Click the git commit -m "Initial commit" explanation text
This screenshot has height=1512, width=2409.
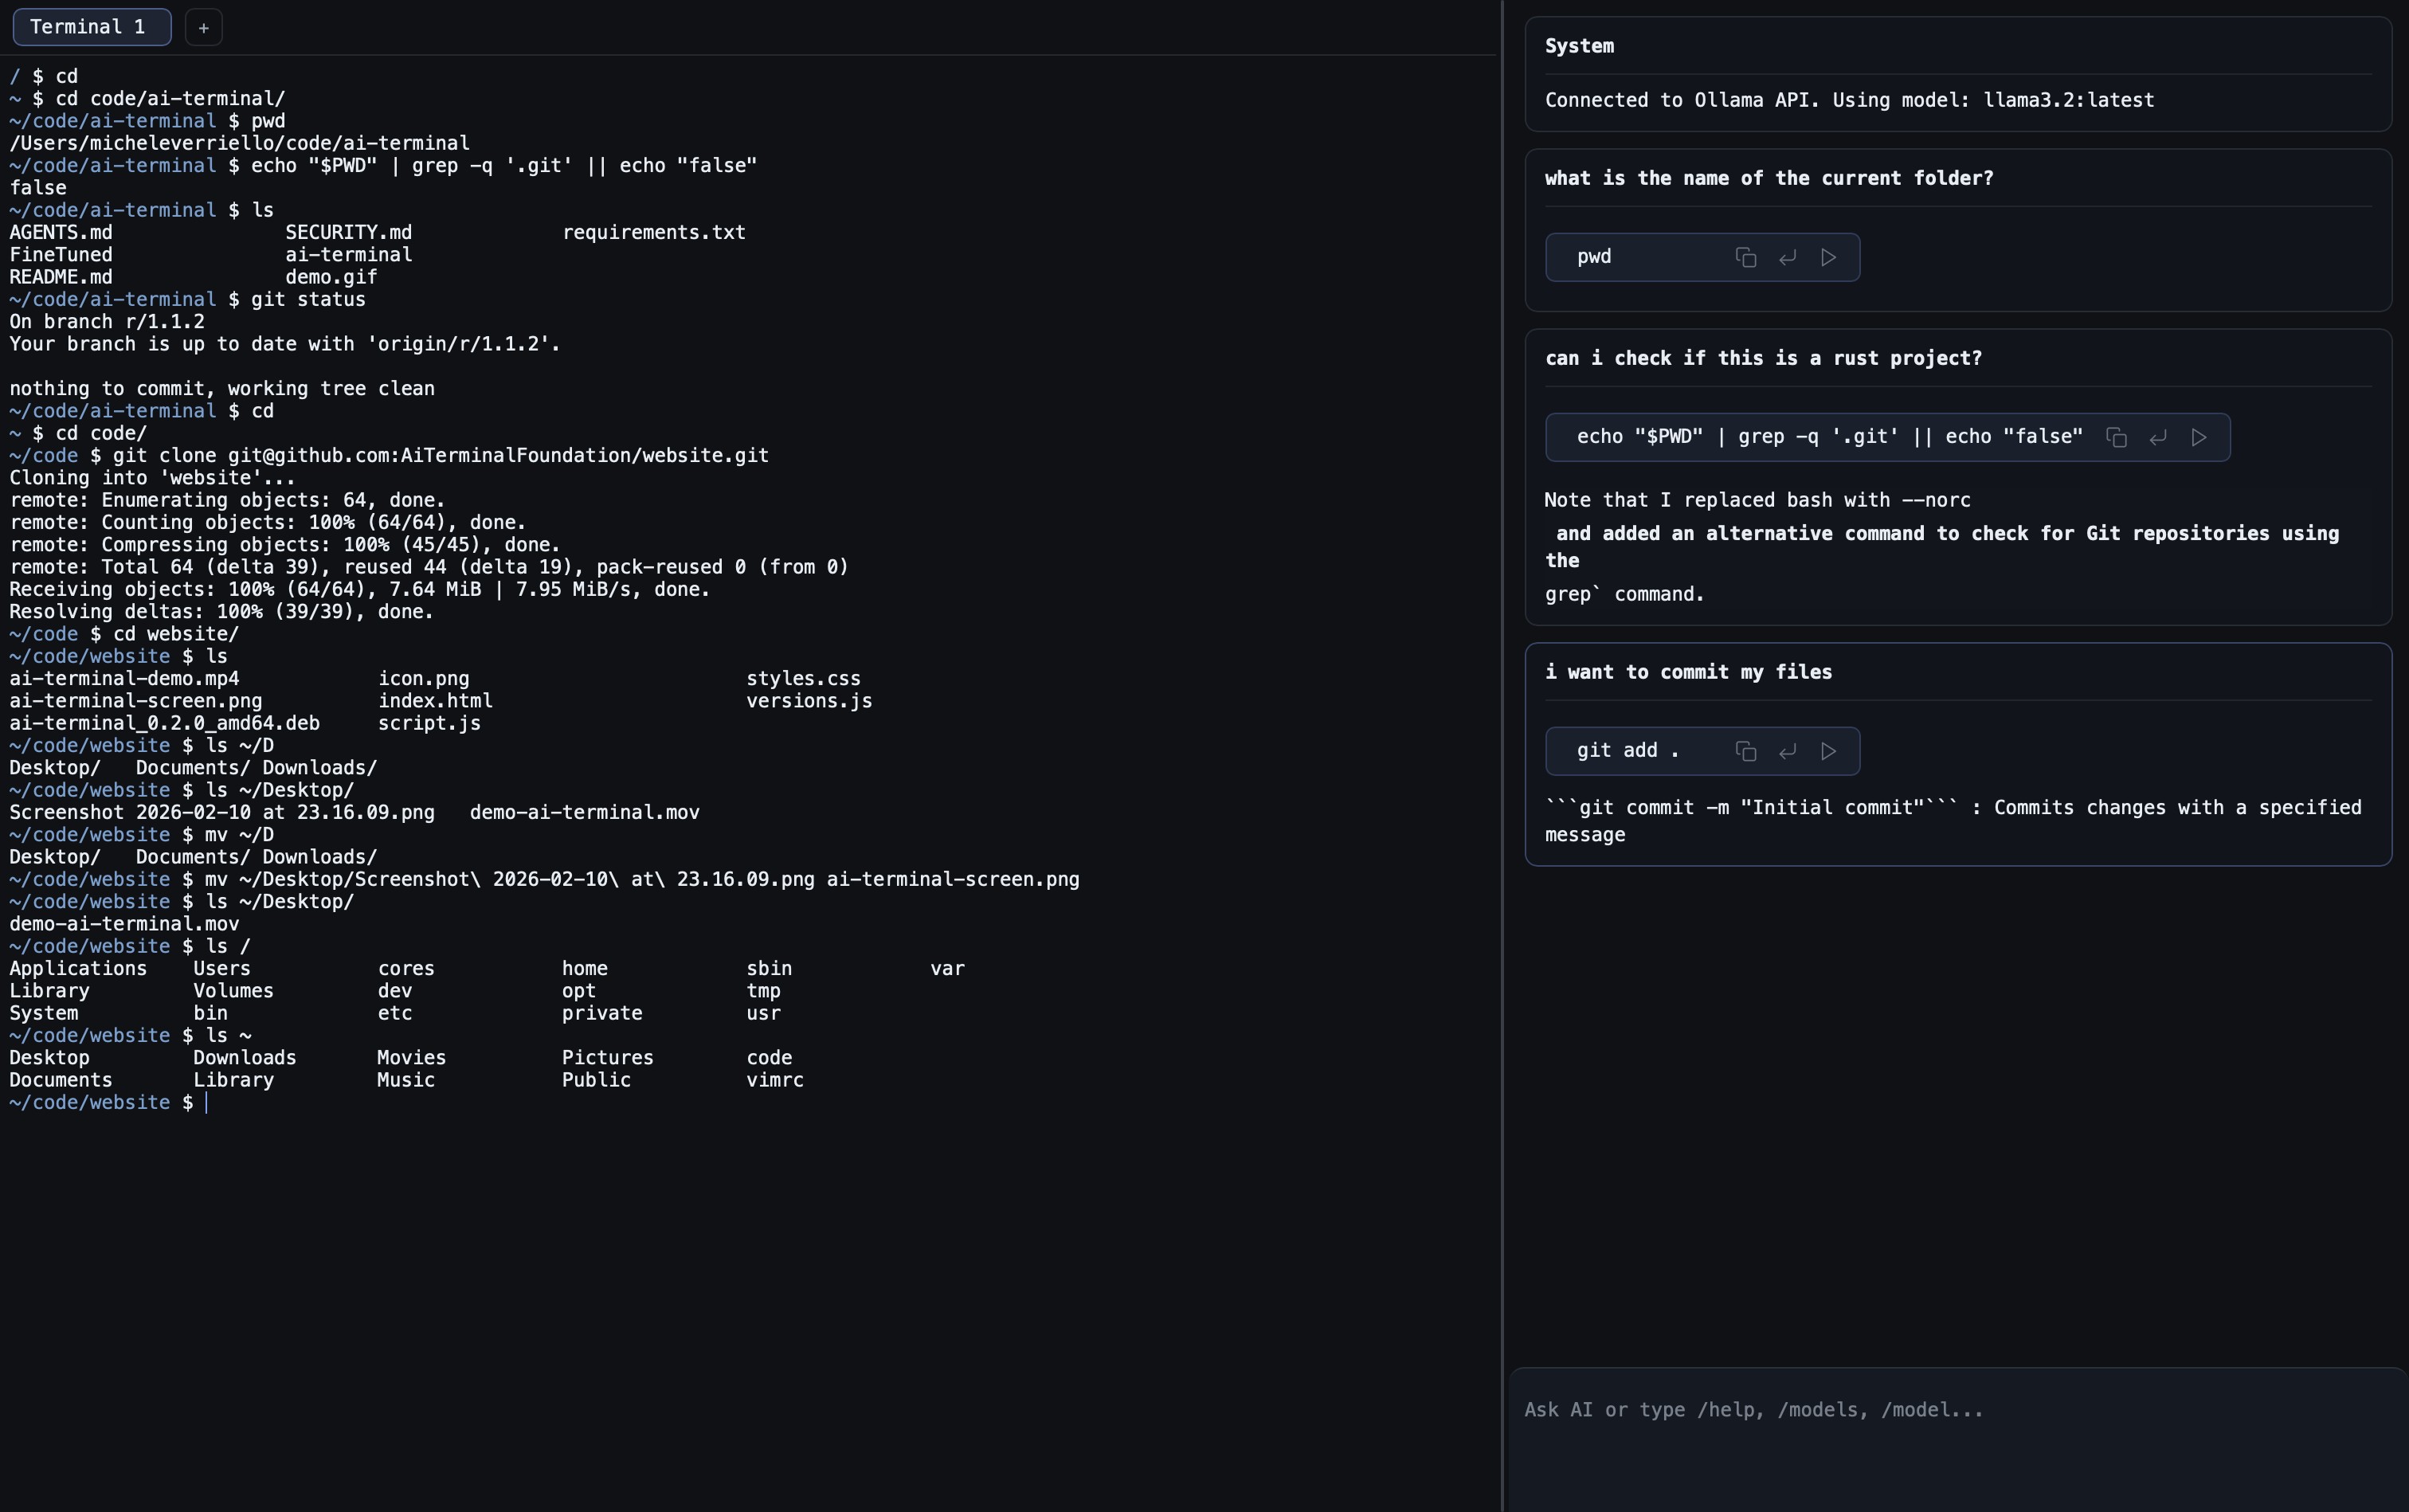[1953, 821]
